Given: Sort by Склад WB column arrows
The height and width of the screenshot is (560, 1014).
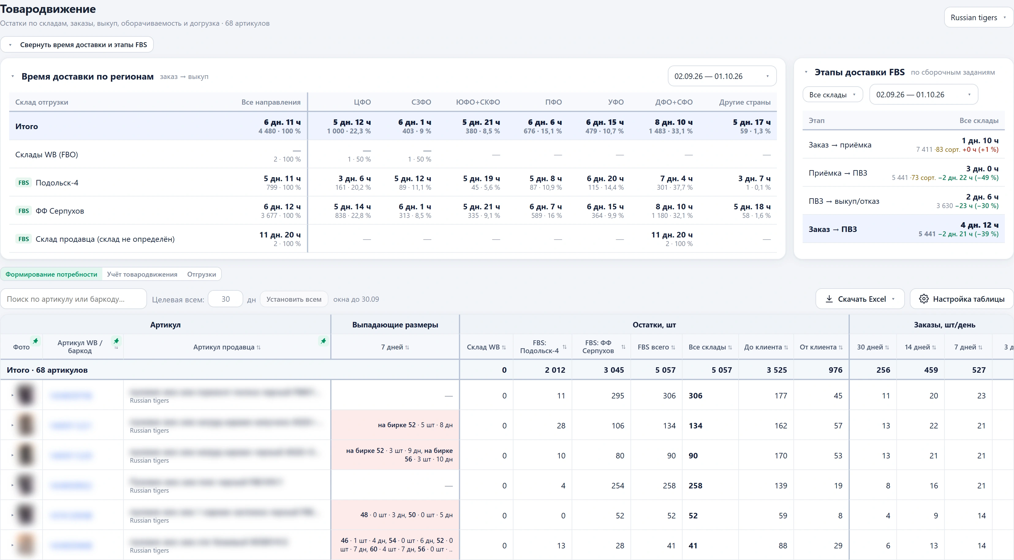Looking at the screenshot, I should tap(504, 347).
